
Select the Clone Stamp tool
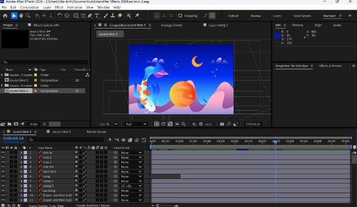coord(113,16)
